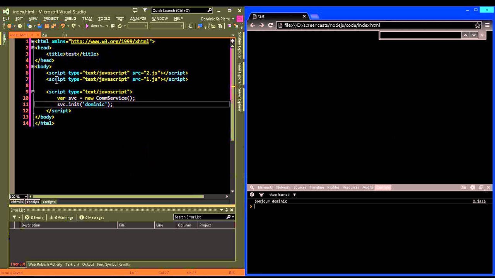Open the feedback speech bubble icon
This screenshot has width=495, height=278.
135,10
